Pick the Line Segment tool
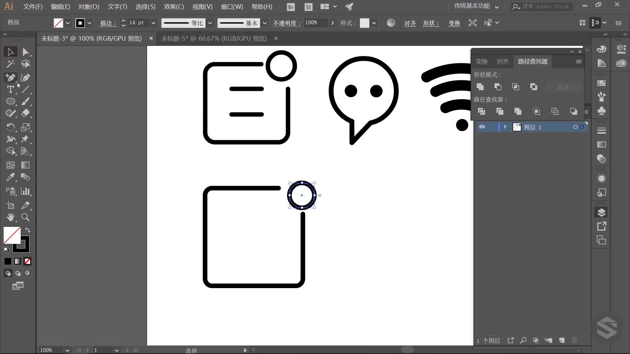This screenshot has height=354, width=630. click(25, 89)
